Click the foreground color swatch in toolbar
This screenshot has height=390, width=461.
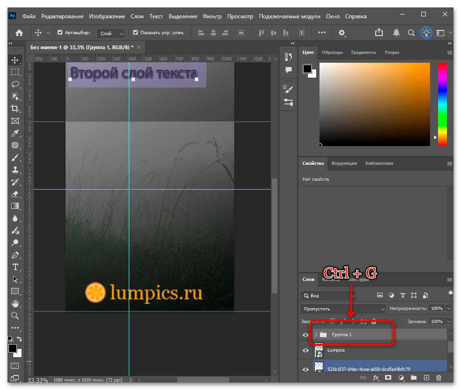(12, 348)
